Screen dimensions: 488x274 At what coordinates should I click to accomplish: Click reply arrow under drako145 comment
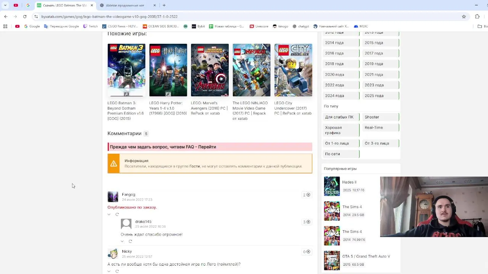[130, 241]
